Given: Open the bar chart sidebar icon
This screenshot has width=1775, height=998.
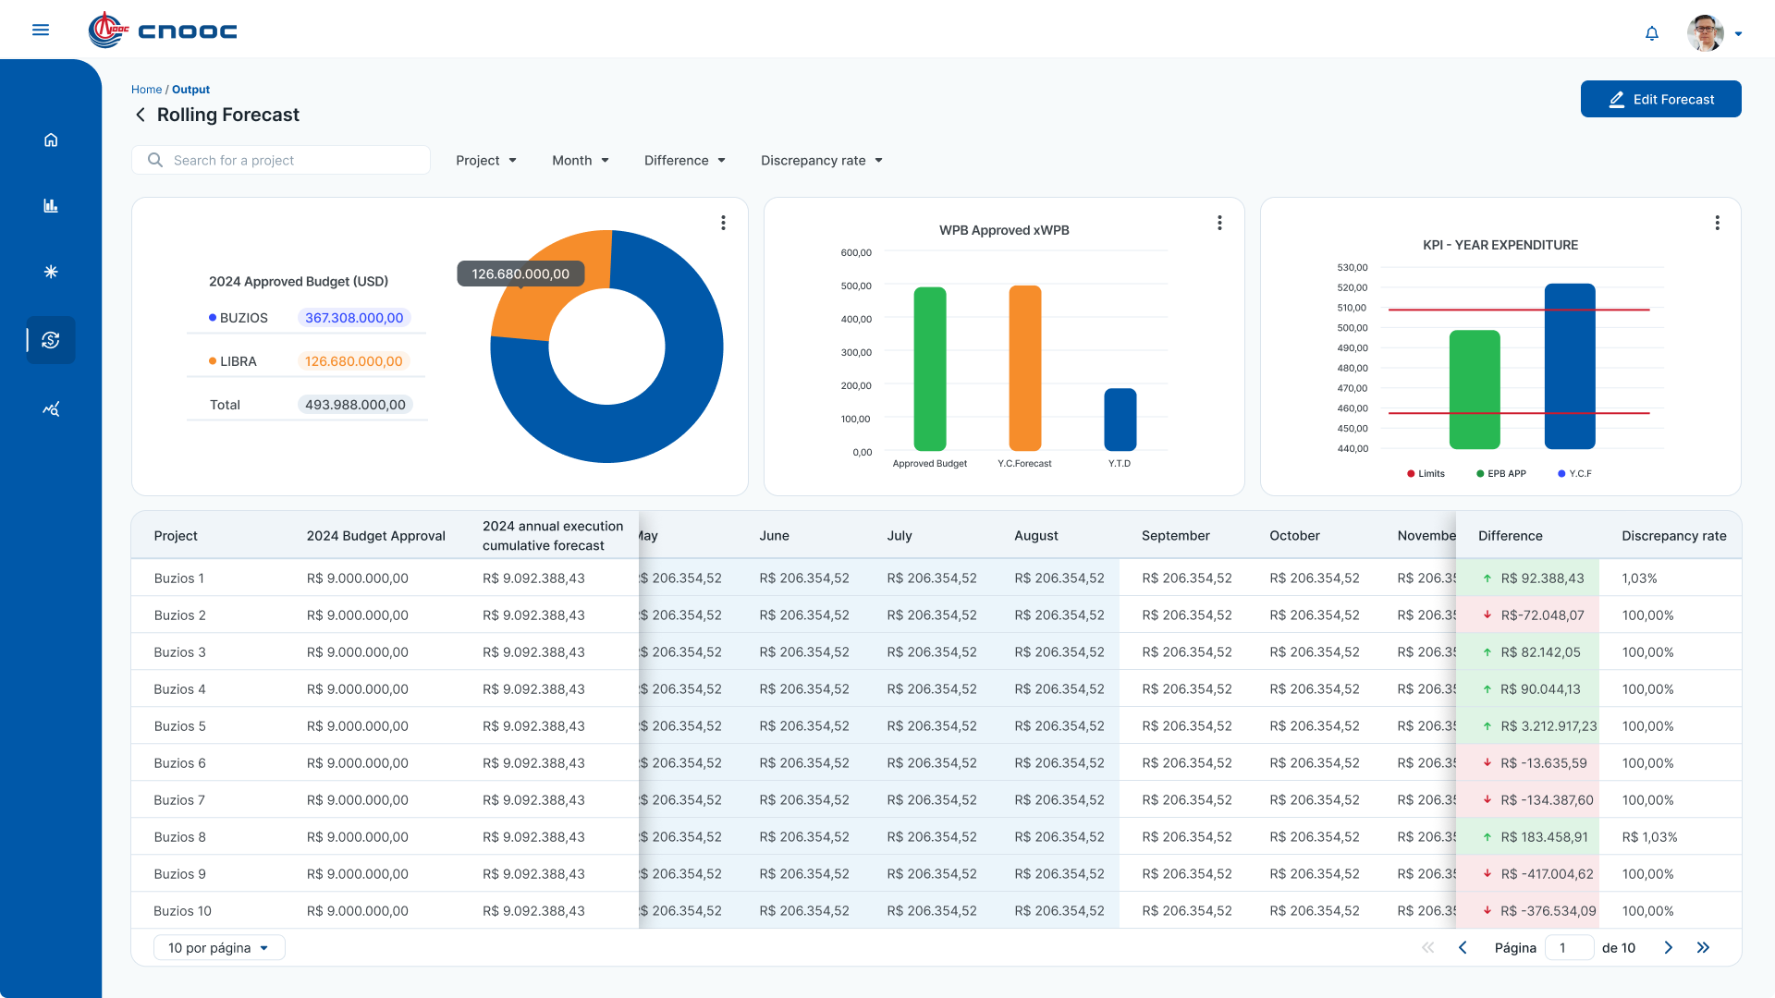Looking at the screenshot, I should coord(51,206).
